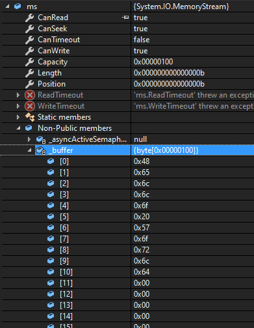Image resolution: width=254 pixels, height=328 pixels.
Task: Click the cube icon beside index [0]
Action: 51,161
